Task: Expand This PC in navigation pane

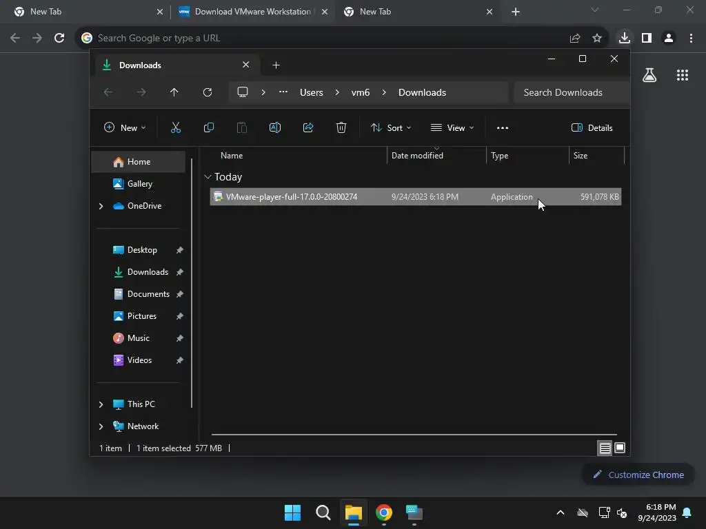Action: (101, 404)
